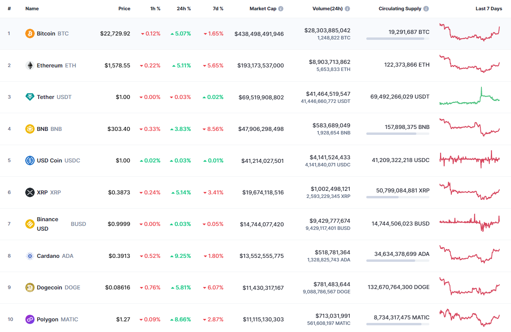Click the Polygon logo icon
Viewport: 511px width, 332px height.
(x=29, y=319)
